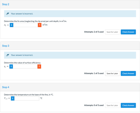Save Step 4 for later
Screen dimensions: 140x113
coord(112,105)
